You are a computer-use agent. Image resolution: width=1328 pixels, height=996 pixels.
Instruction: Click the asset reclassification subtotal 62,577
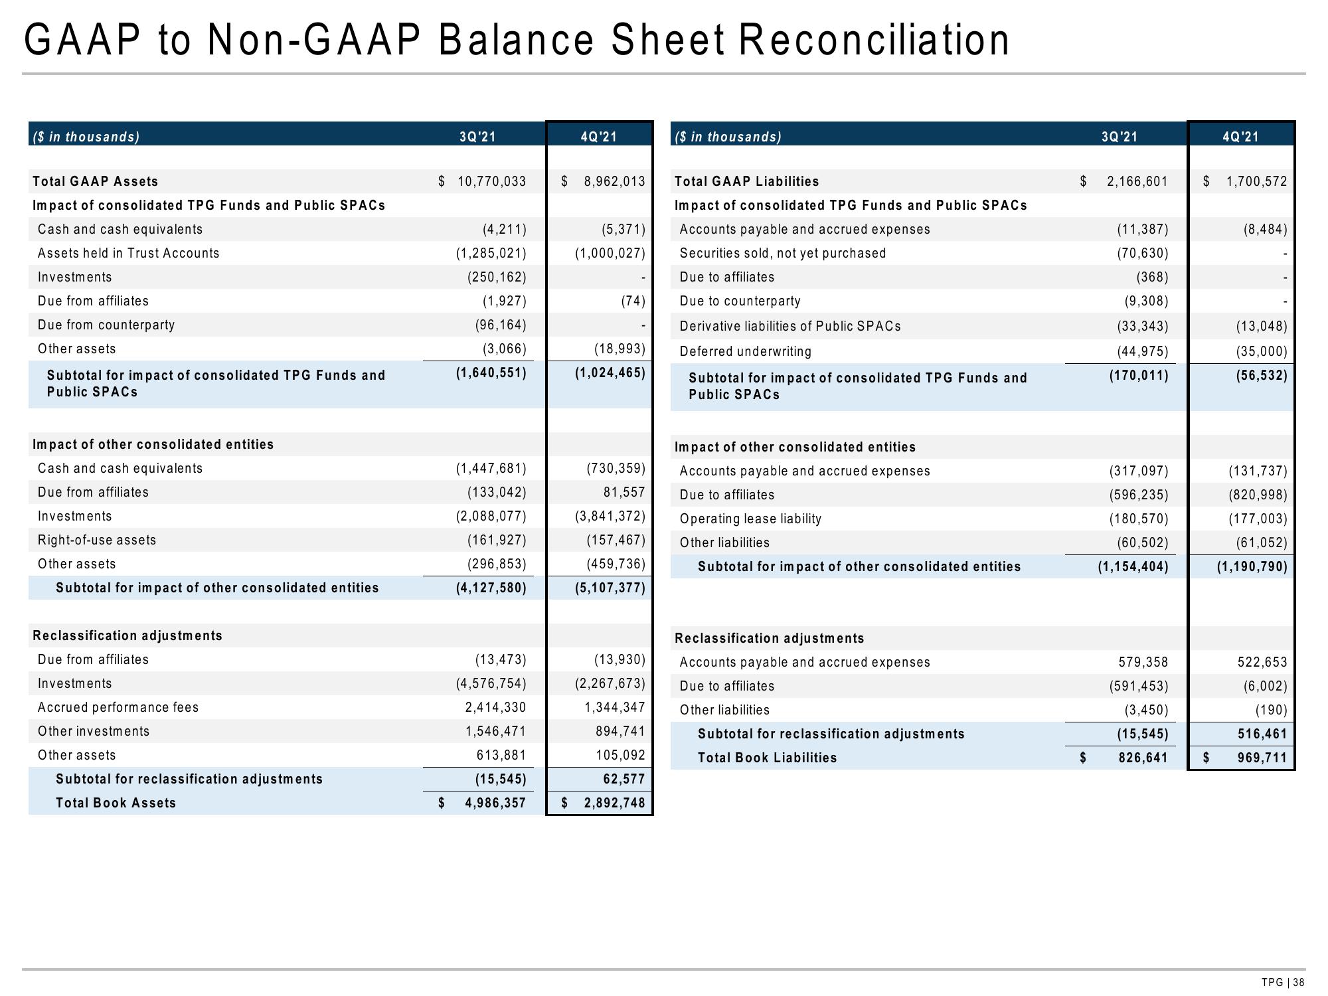point(625,779)
